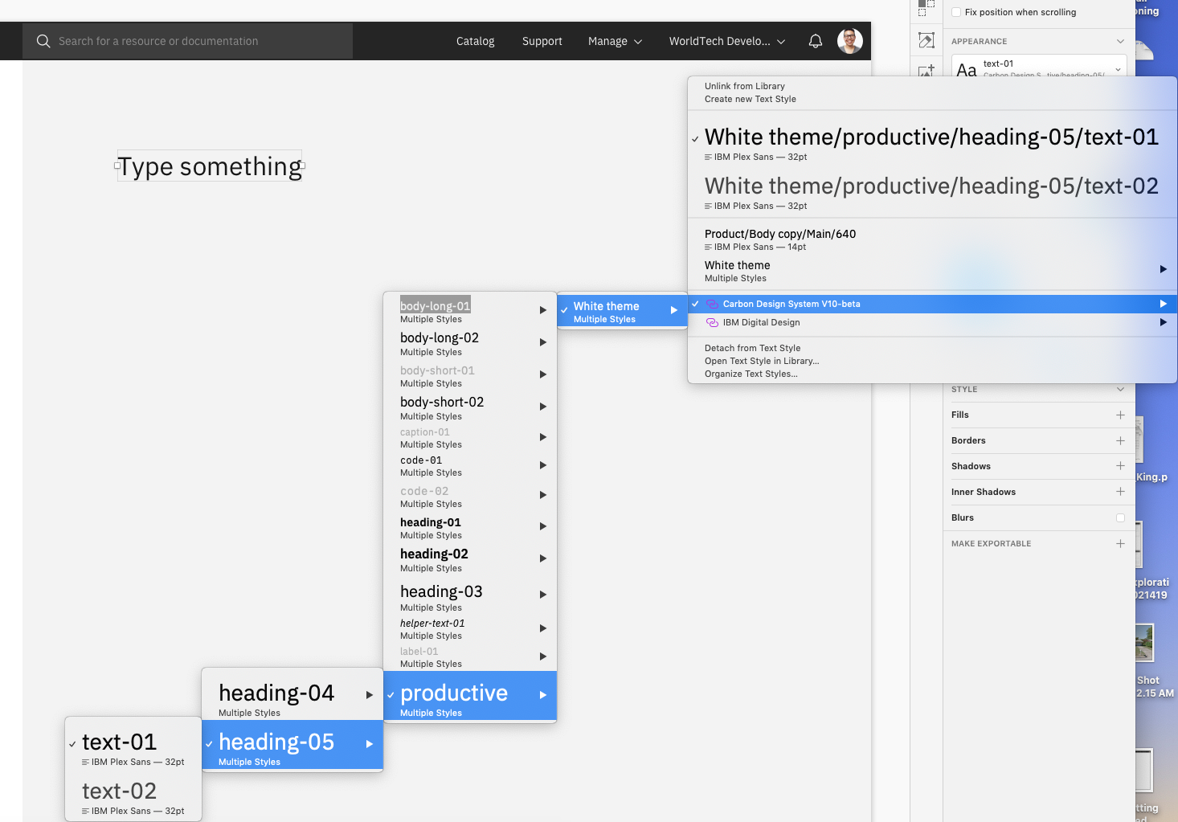Select Organize Text Styles from the menu

tap(751, 374)
